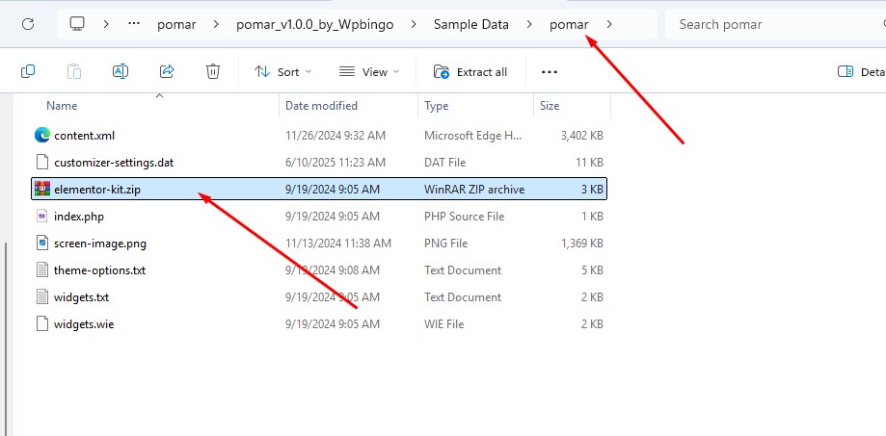Click the Extract all button
The image size is (886, 436).
pyautogui.click(x=470, y=71)
